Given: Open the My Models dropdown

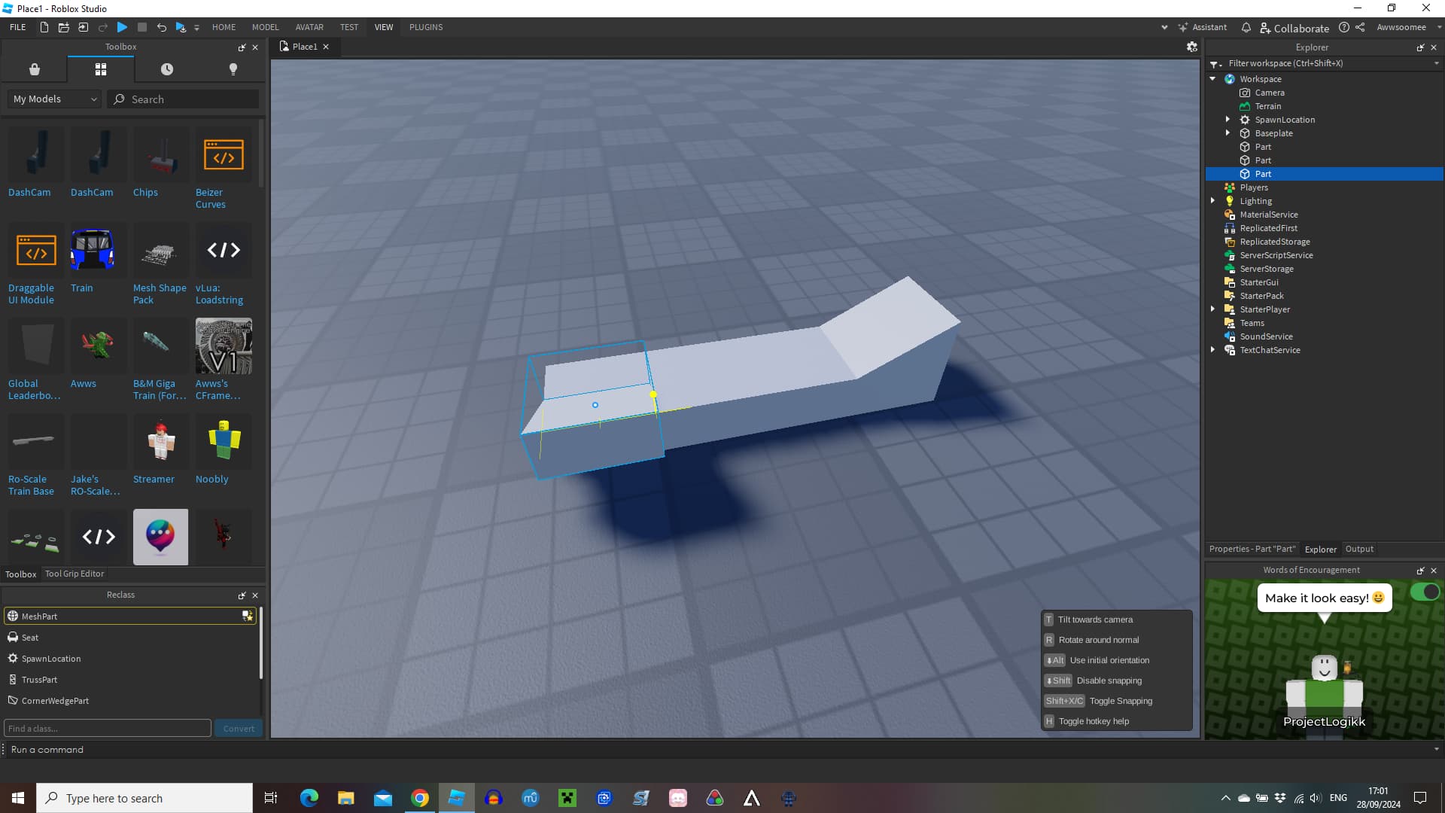Looking at the screenshot, I should pyautogui.click(x=53, y=99).
